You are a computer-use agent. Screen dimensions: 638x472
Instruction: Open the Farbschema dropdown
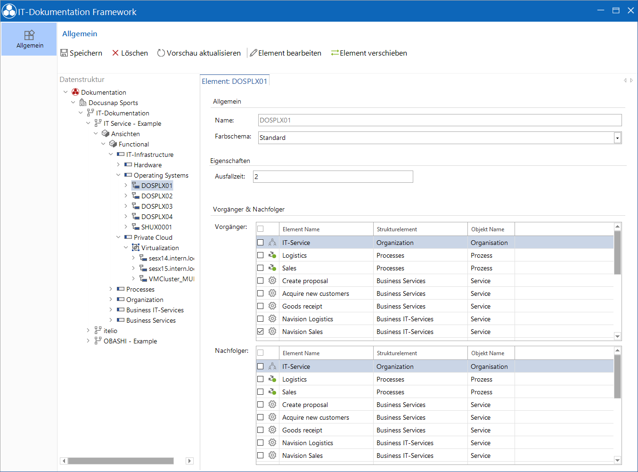point(617,138)
